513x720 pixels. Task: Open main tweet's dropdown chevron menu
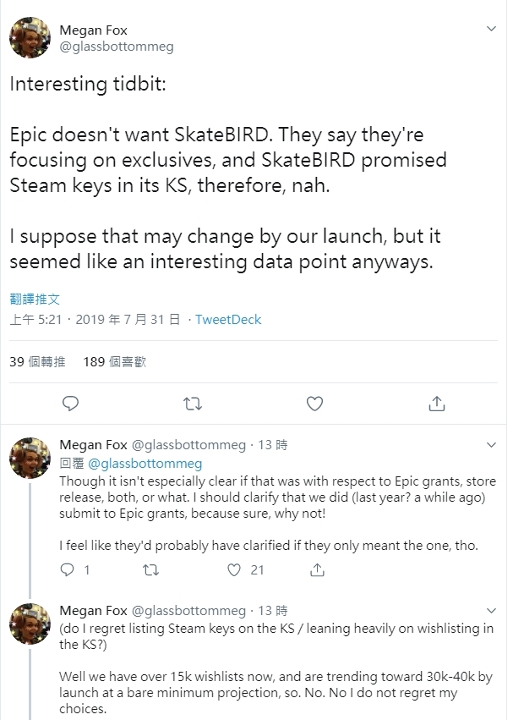coord(492,30)
